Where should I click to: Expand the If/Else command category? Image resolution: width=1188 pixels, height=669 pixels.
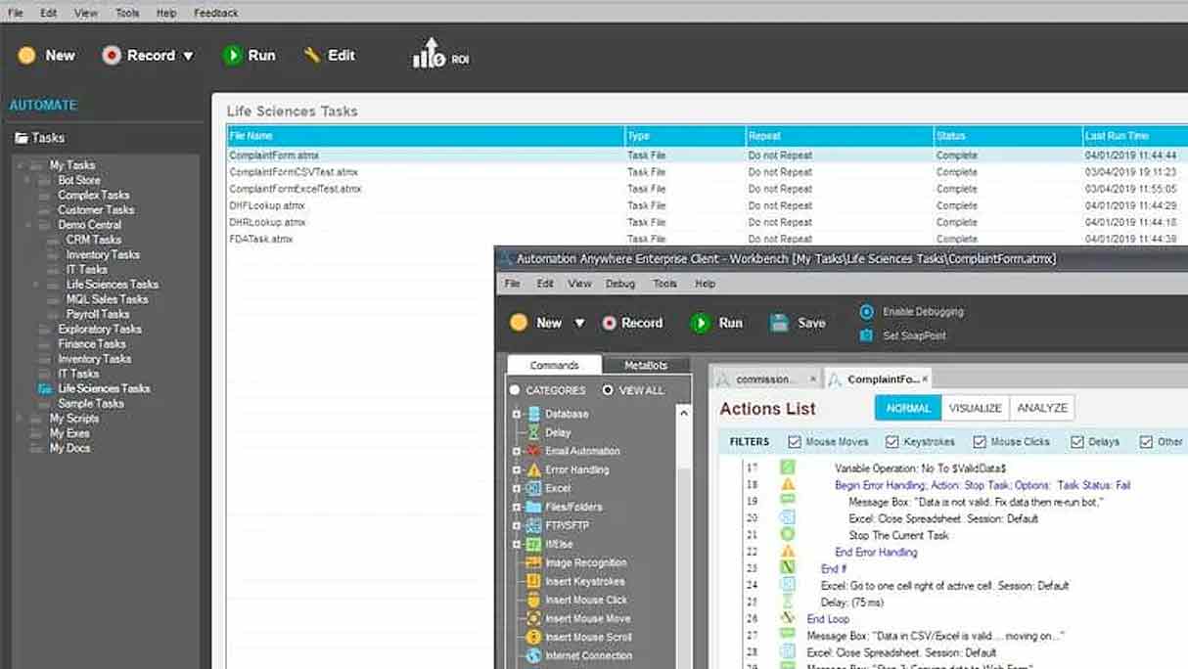(x=516, y=544)
